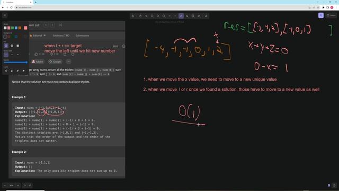Pick the blue stroke color

click(x=16, y=28)
